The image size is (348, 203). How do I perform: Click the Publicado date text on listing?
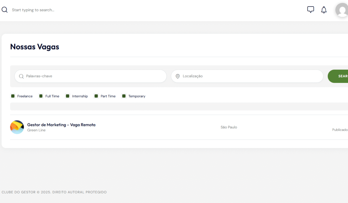340,130
